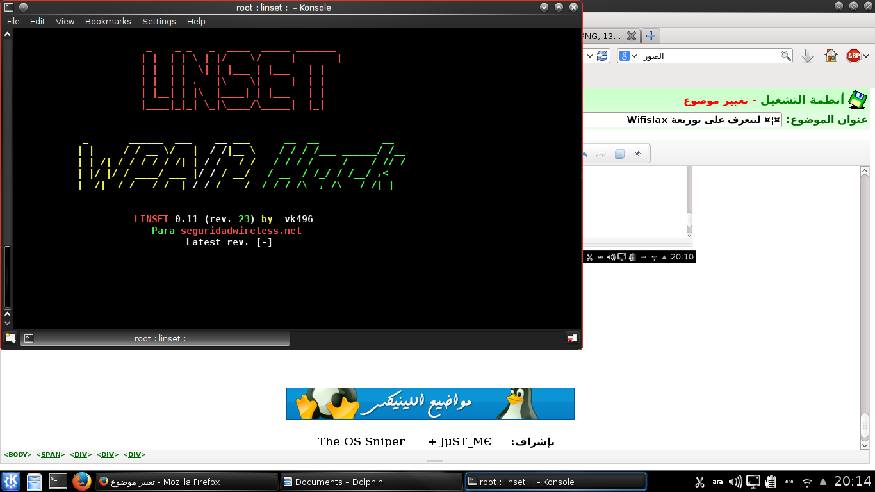Click the display monitor tray icon
The width and height of the screenshot is (875, 492).
pos(753,482)
